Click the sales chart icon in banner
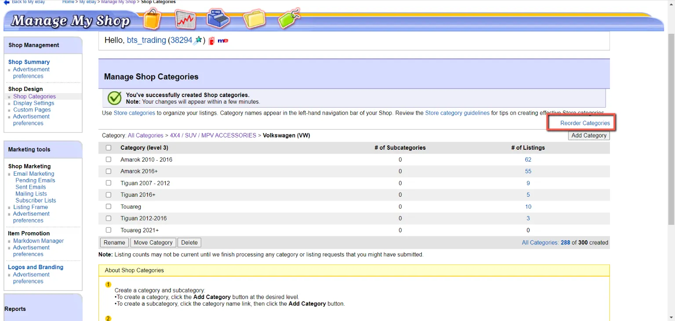675x321 pixels. 185,19
